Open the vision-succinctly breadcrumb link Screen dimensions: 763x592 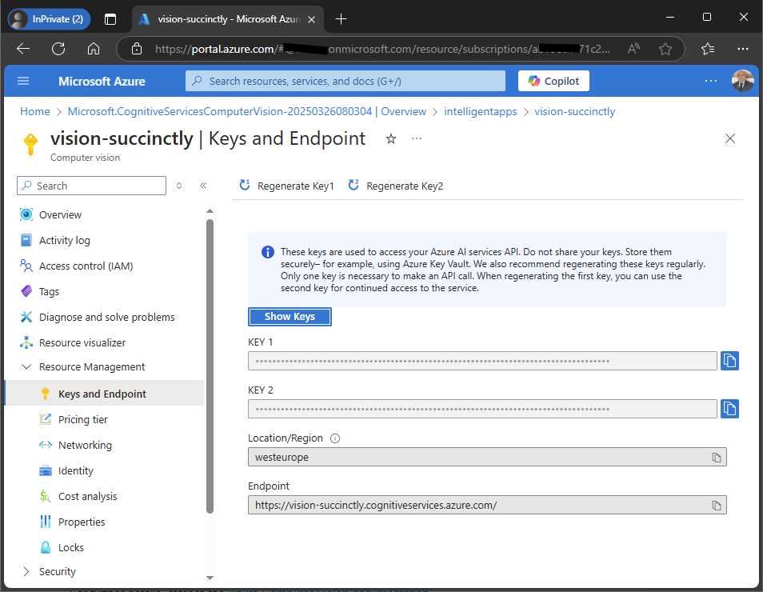[575, 111]
